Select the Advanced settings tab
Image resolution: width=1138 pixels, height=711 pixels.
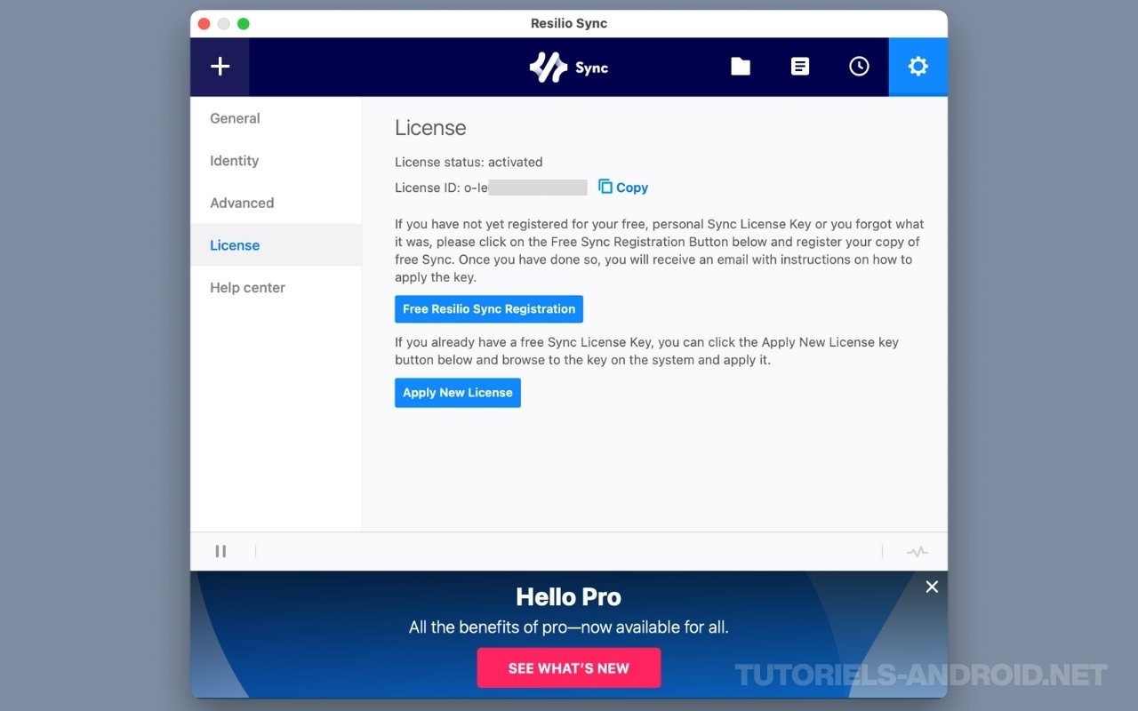point(276,203)
